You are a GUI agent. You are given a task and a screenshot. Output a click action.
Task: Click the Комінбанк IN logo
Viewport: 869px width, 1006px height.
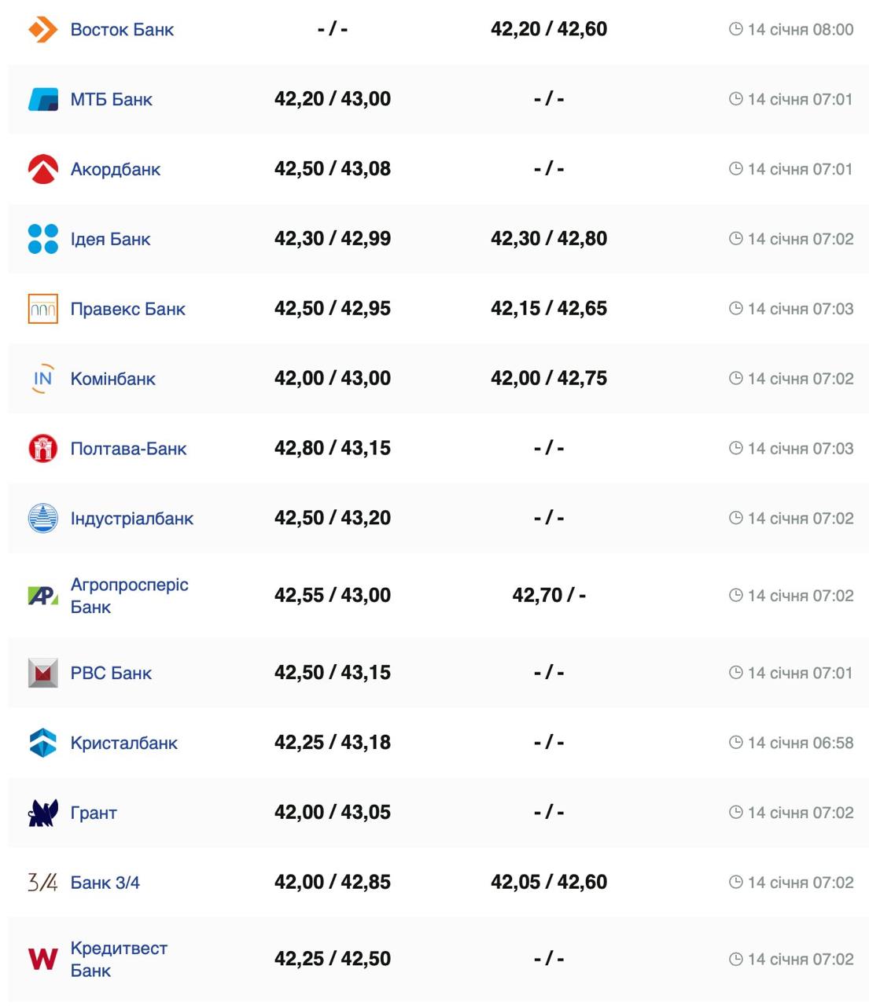(42, 379)
